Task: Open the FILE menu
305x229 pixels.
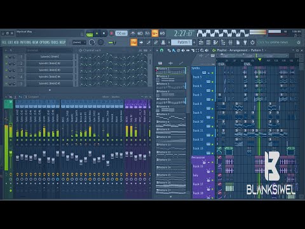Action: point(4,43)
